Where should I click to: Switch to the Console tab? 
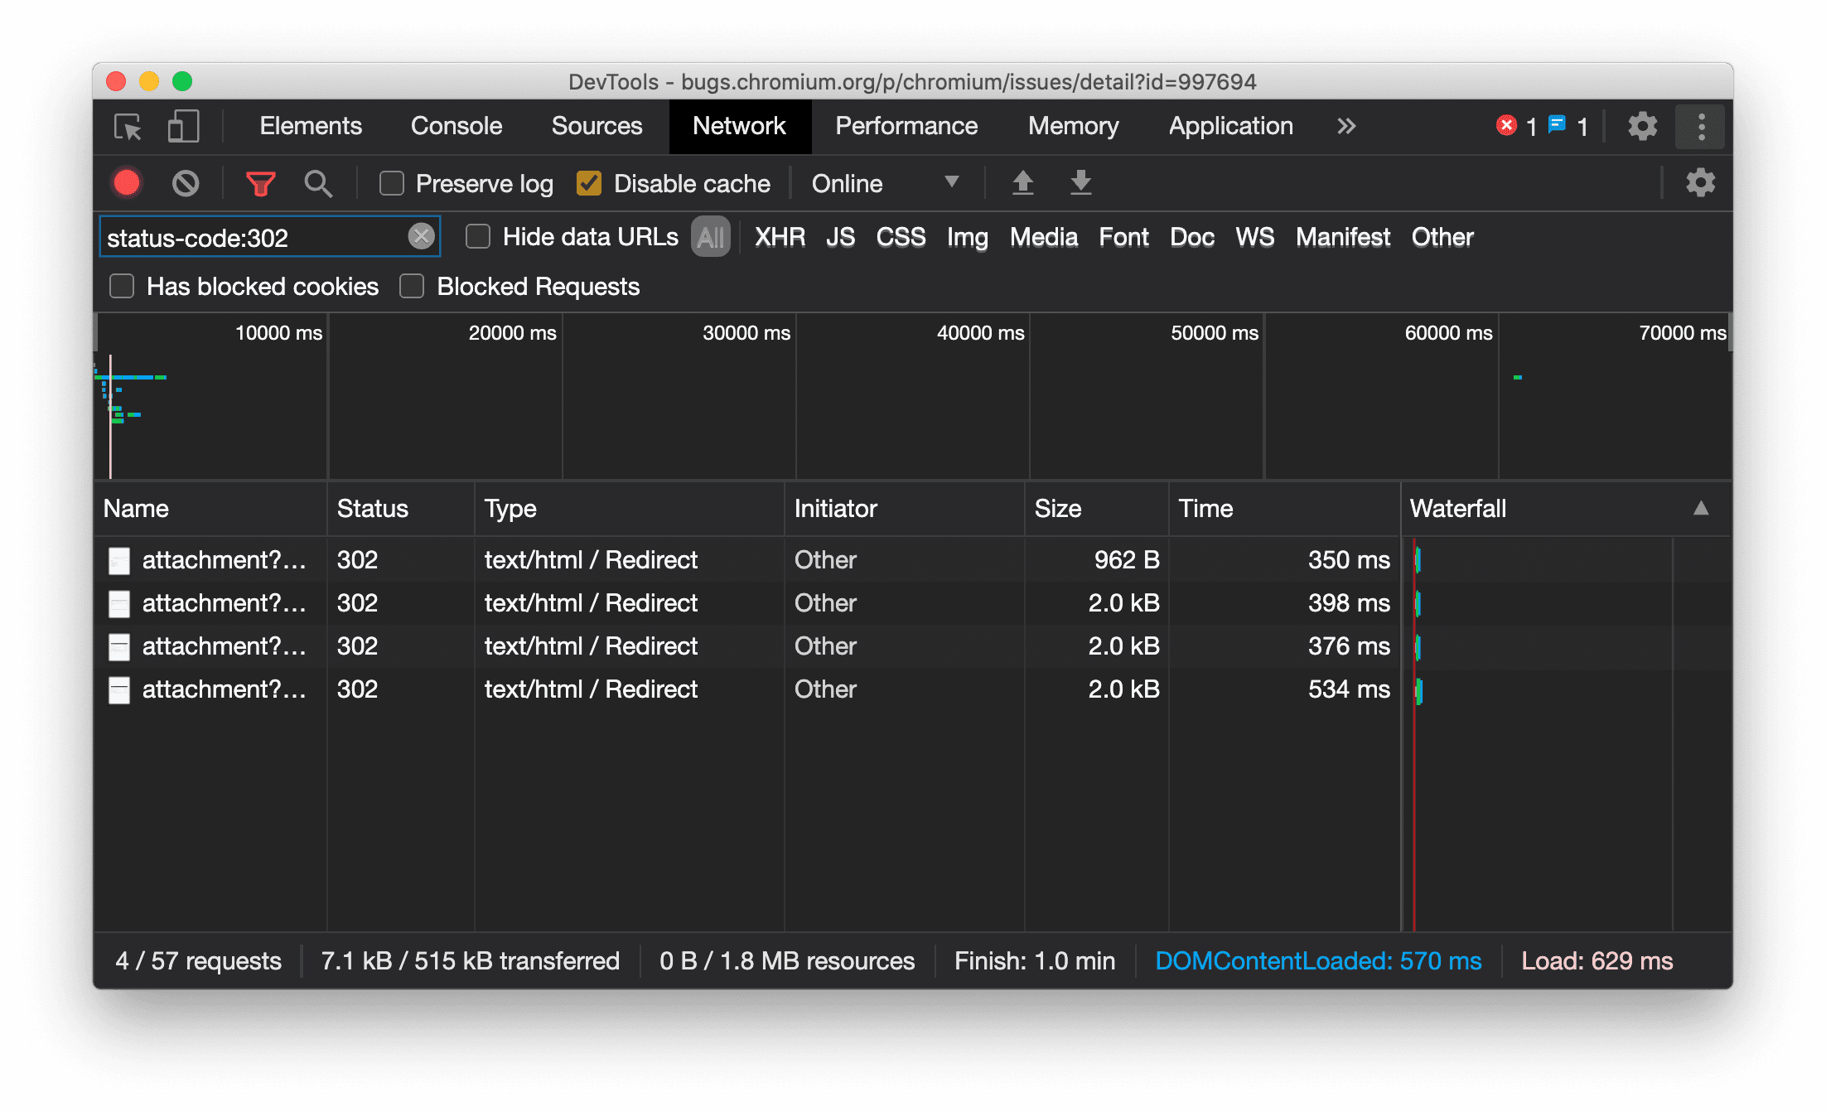(x=456, y=127)
